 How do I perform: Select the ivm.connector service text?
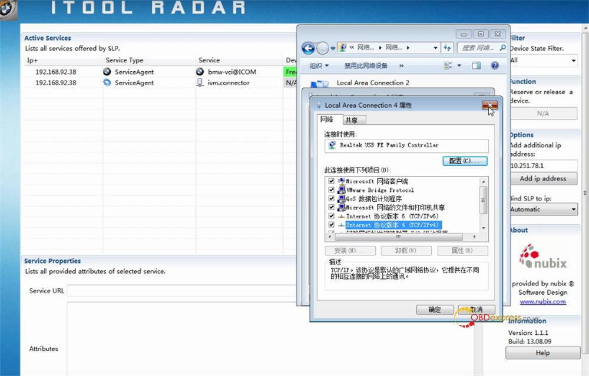coord(229,83)
